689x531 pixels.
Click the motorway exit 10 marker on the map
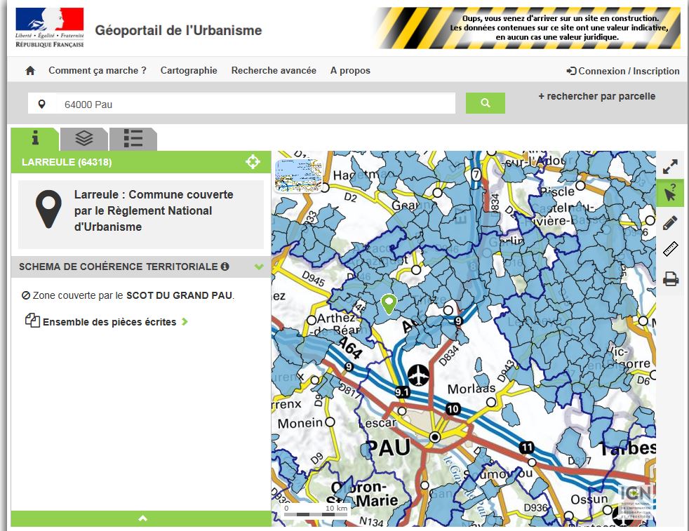(453, 409)
